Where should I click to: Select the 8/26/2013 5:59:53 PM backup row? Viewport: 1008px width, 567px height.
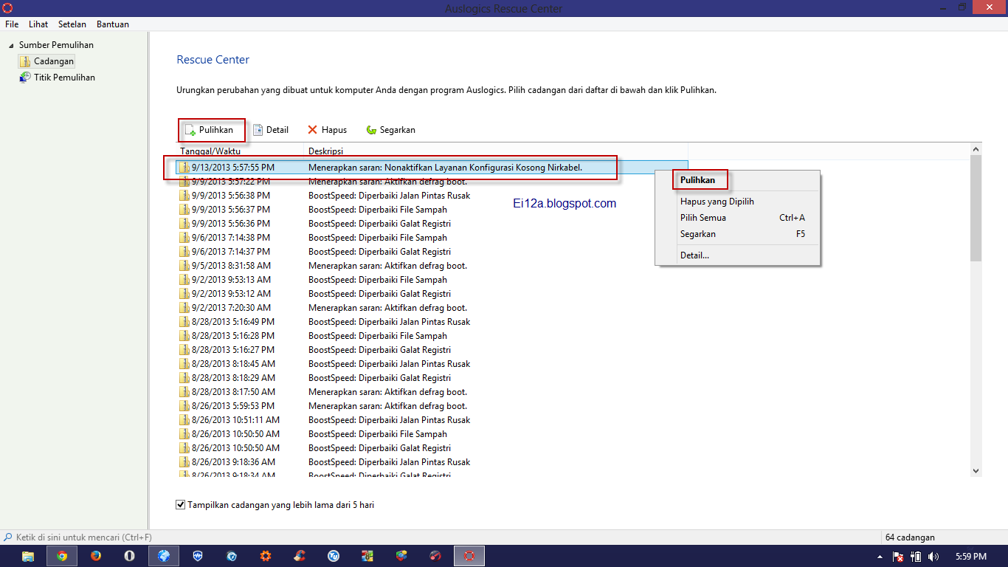(x=432, y=406)
